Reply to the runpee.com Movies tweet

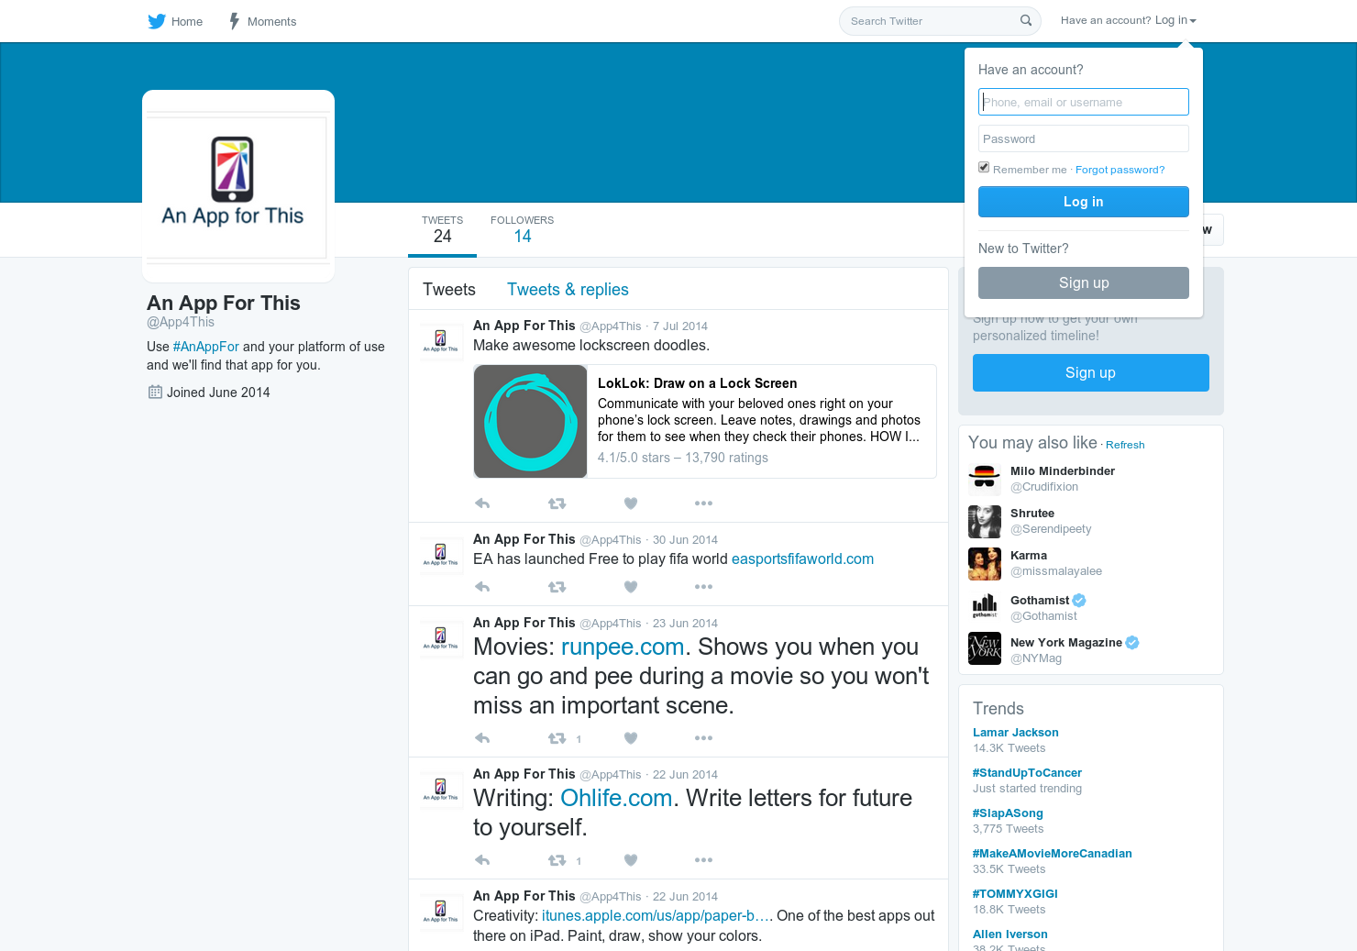point(483,738)
